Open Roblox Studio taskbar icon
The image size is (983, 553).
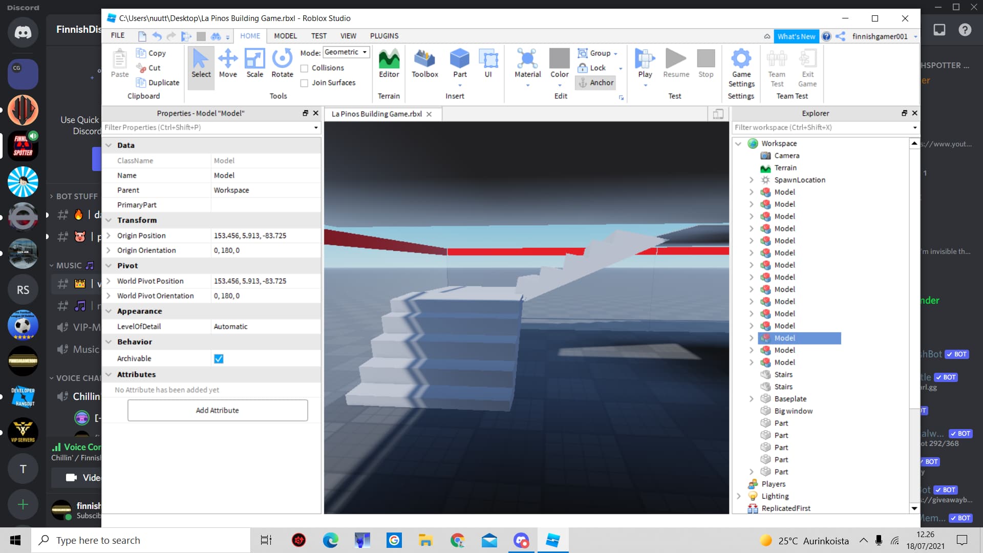pyautogui.click(x=552, y=540)
